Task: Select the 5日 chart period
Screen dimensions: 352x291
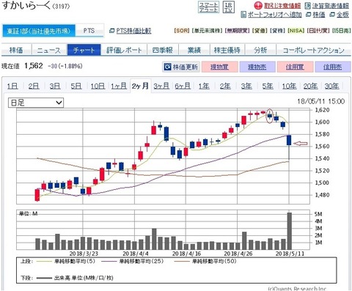Action: (x=76, y=86)
